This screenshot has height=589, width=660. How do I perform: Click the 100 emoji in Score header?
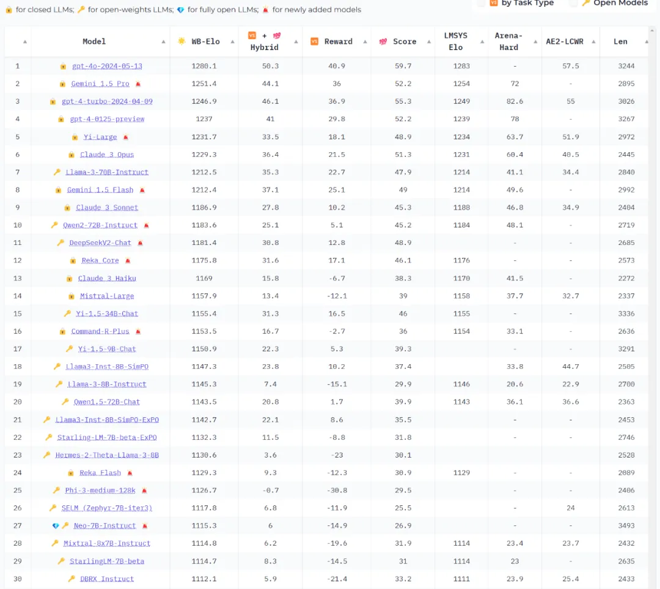(x=383, y=42)
